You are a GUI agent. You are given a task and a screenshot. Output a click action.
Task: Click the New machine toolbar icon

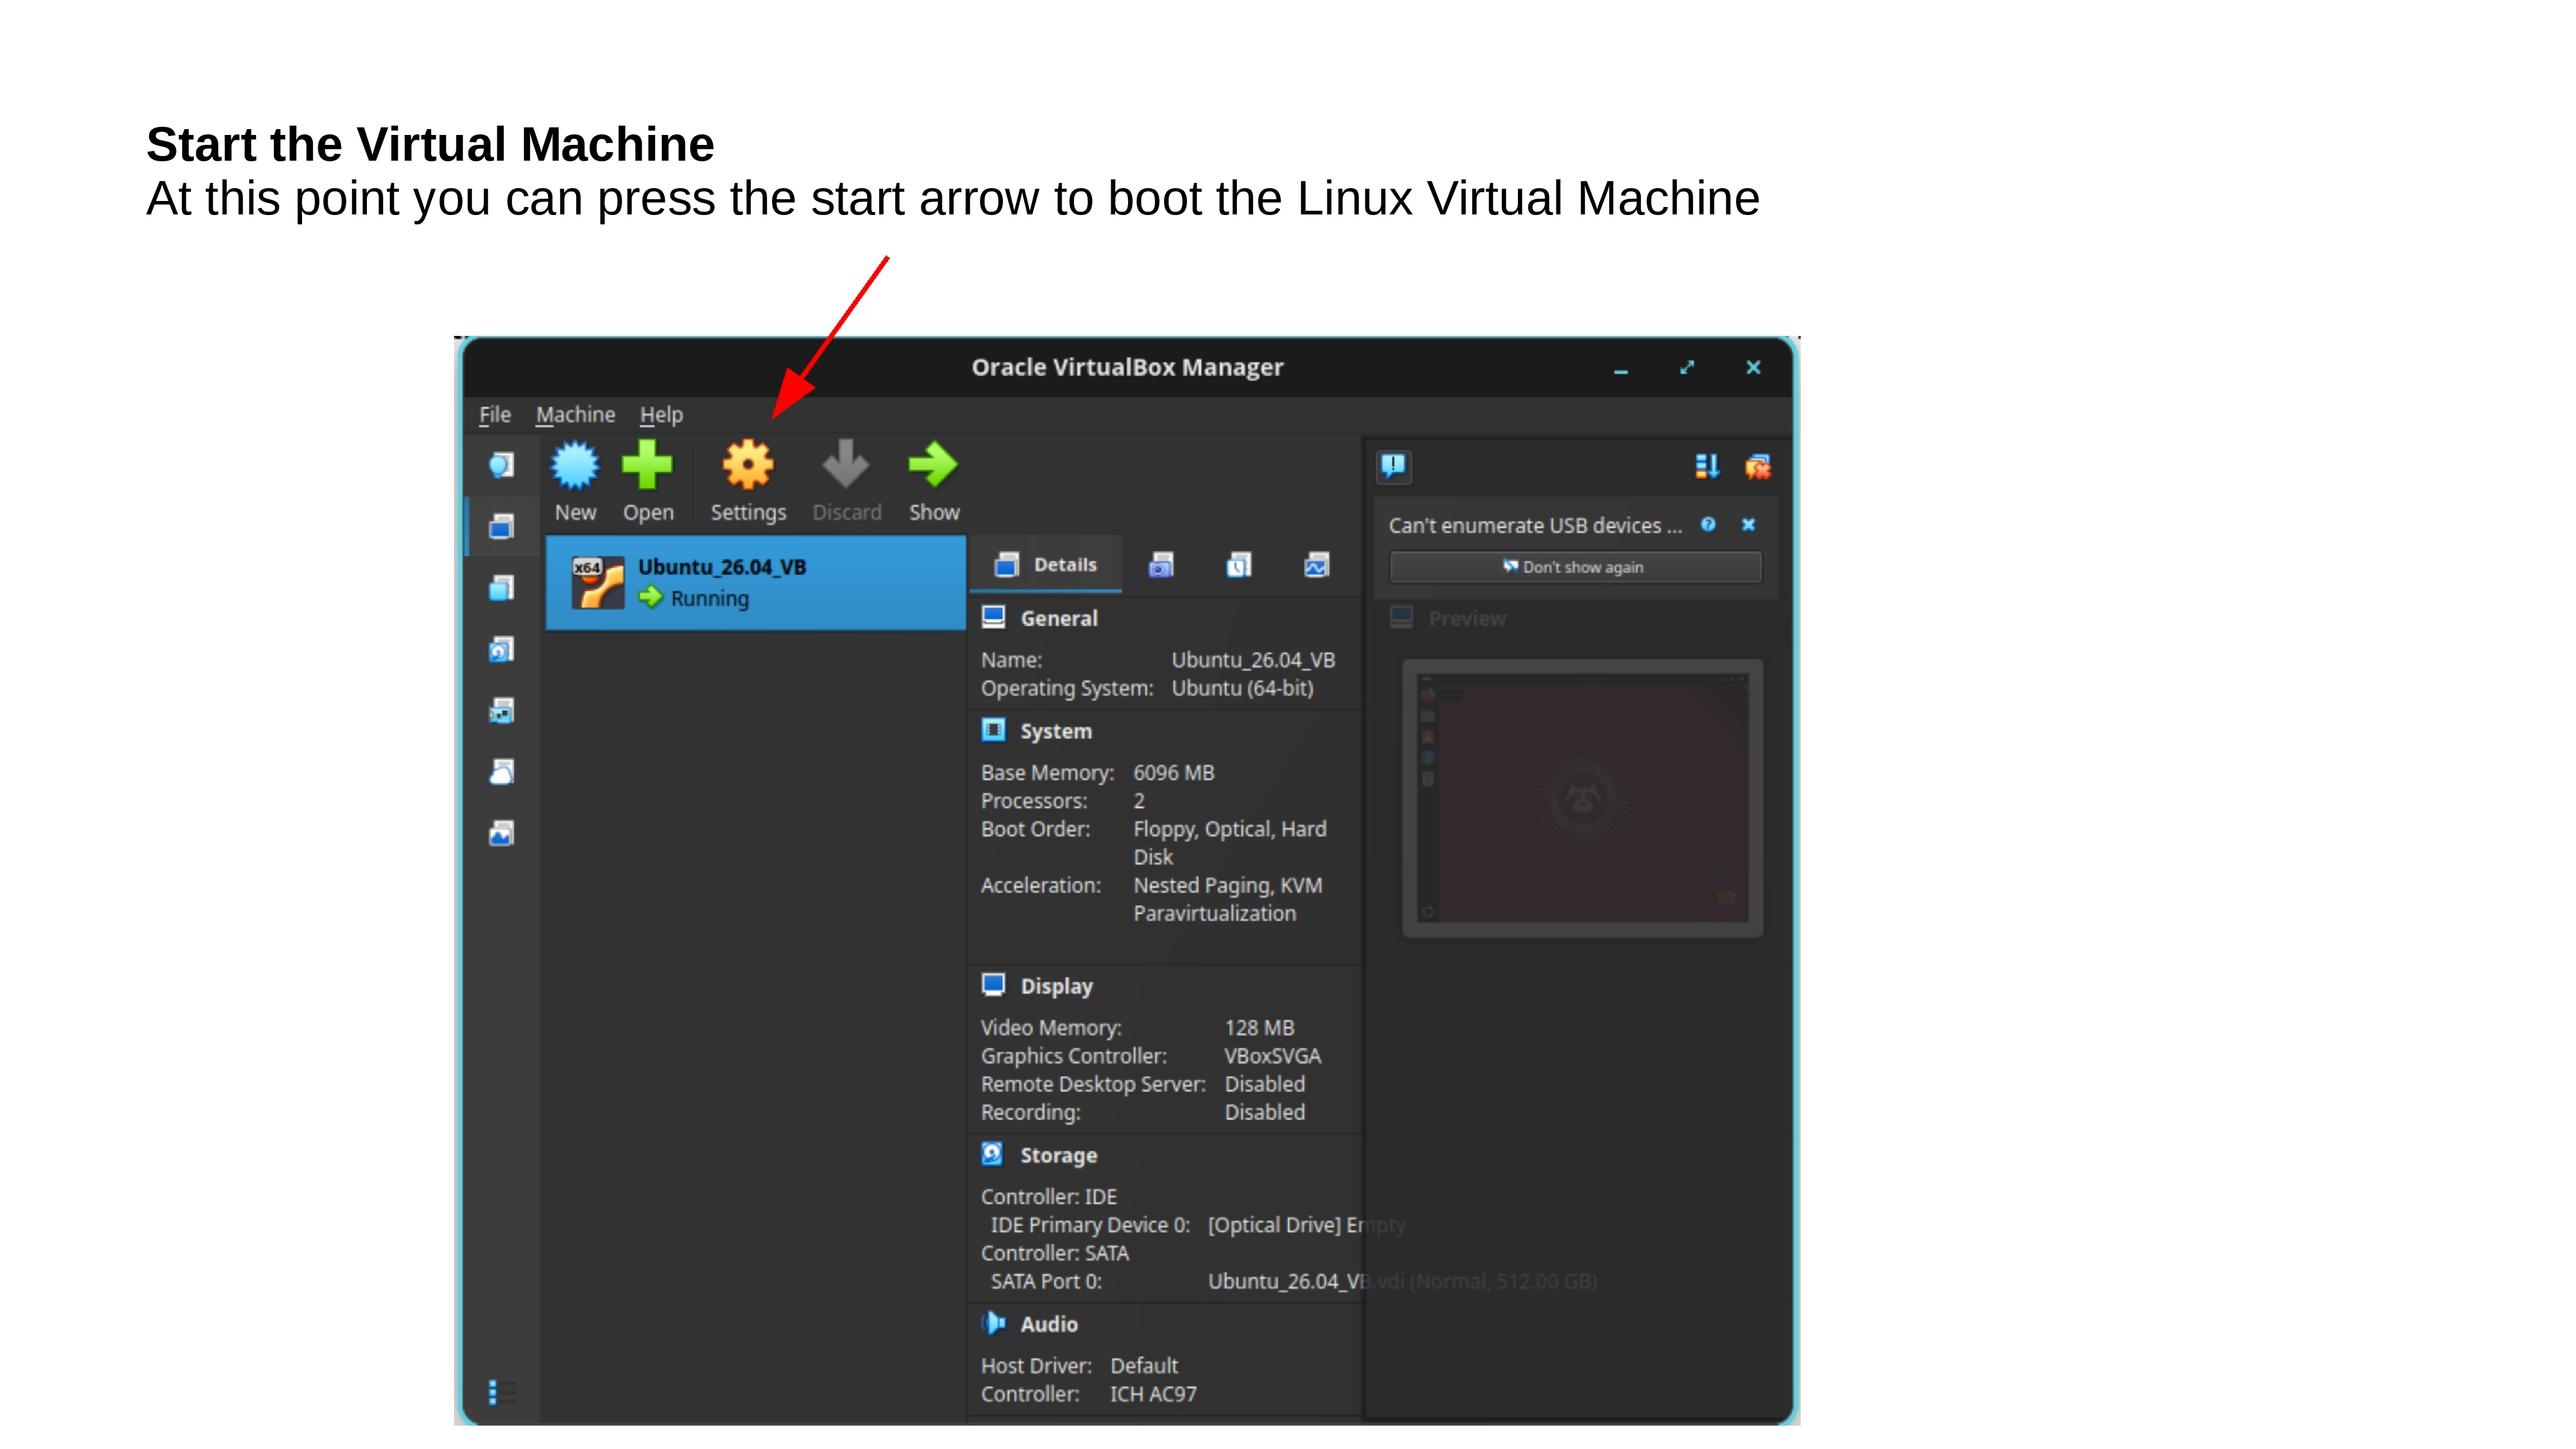[x=575, y=466]
